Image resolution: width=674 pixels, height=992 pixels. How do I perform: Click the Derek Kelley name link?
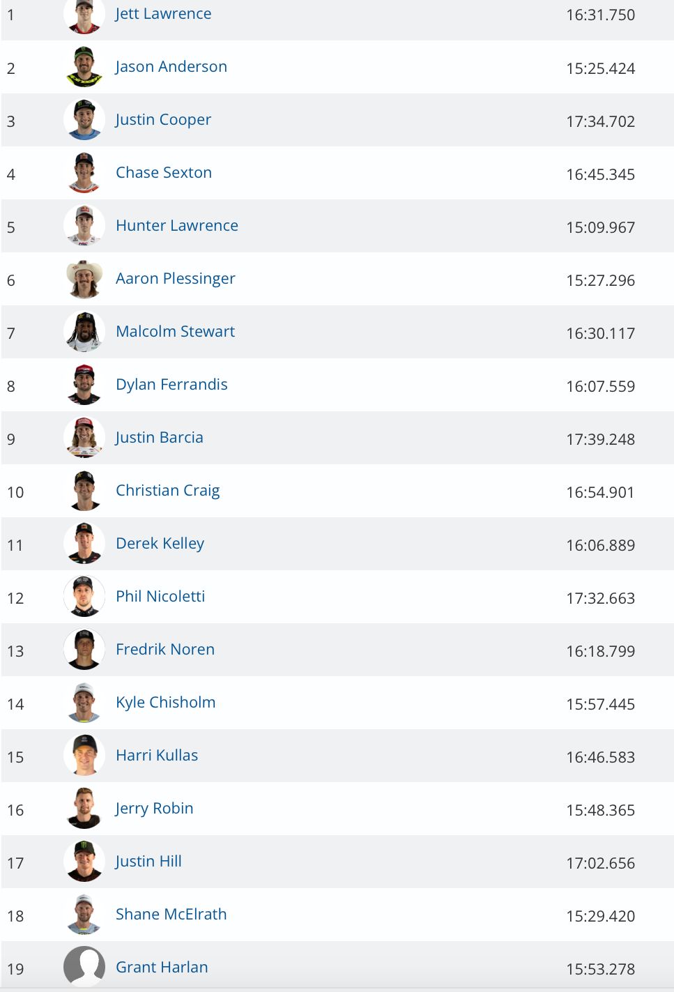(x=160, y=544)
